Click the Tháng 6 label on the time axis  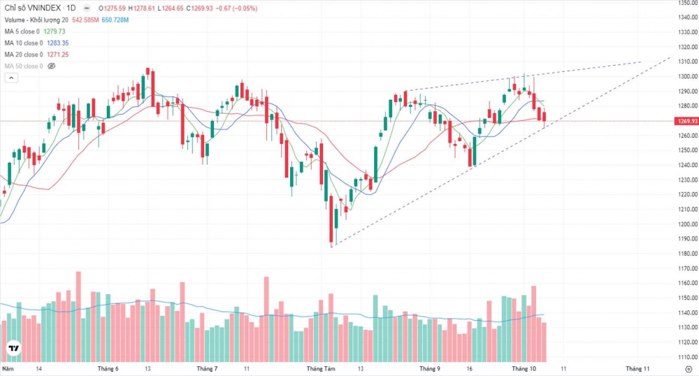108,368
